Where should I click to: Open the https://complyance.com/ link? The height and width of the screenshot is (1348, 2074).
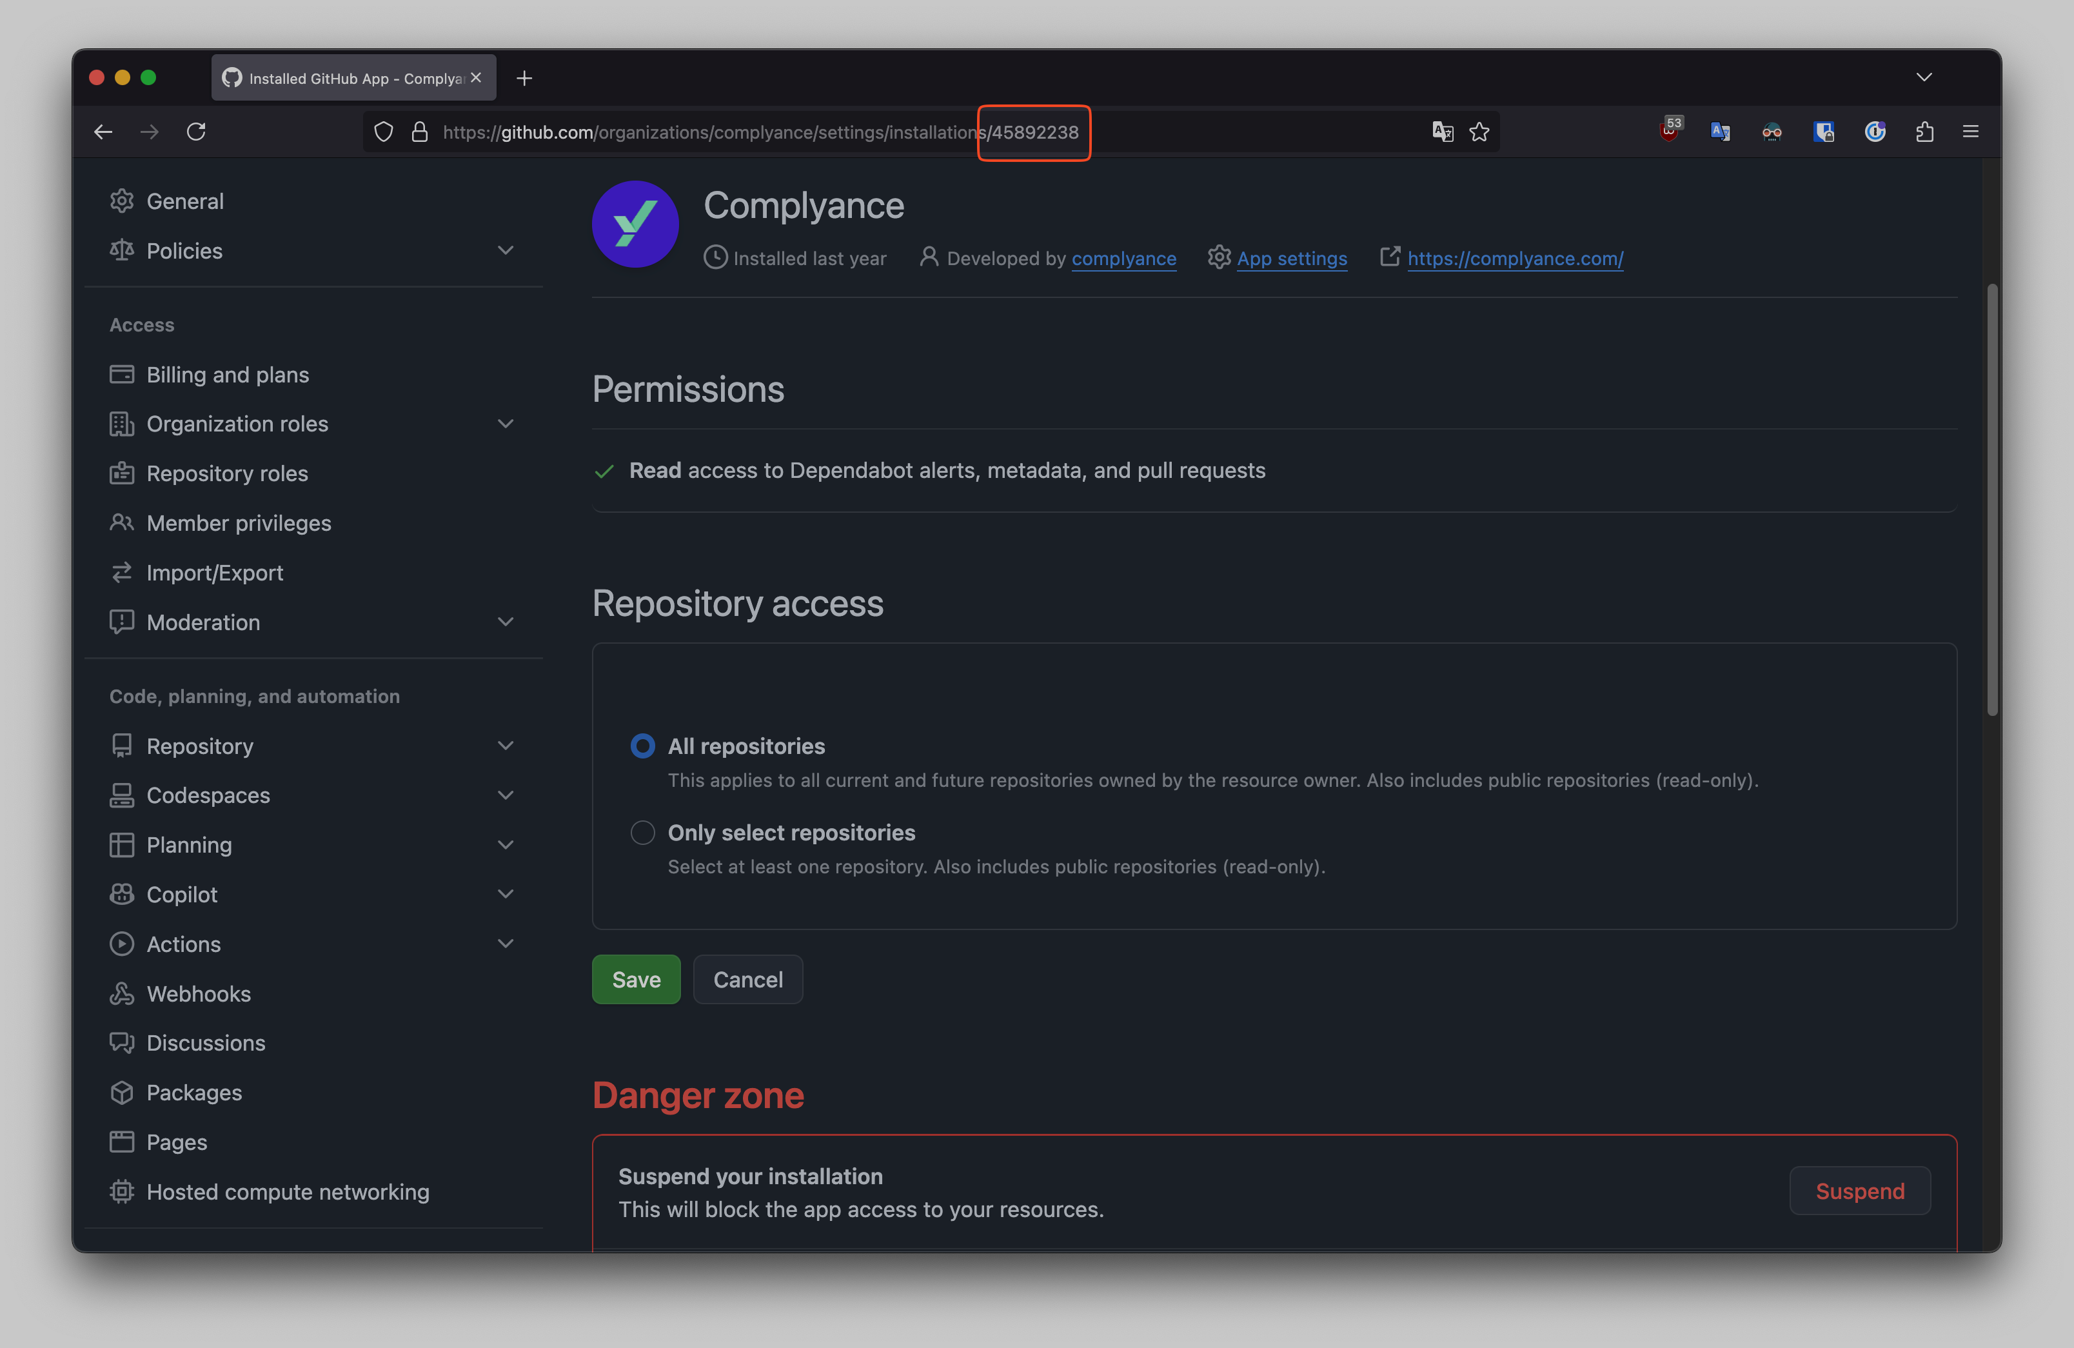pos(1516,259)
